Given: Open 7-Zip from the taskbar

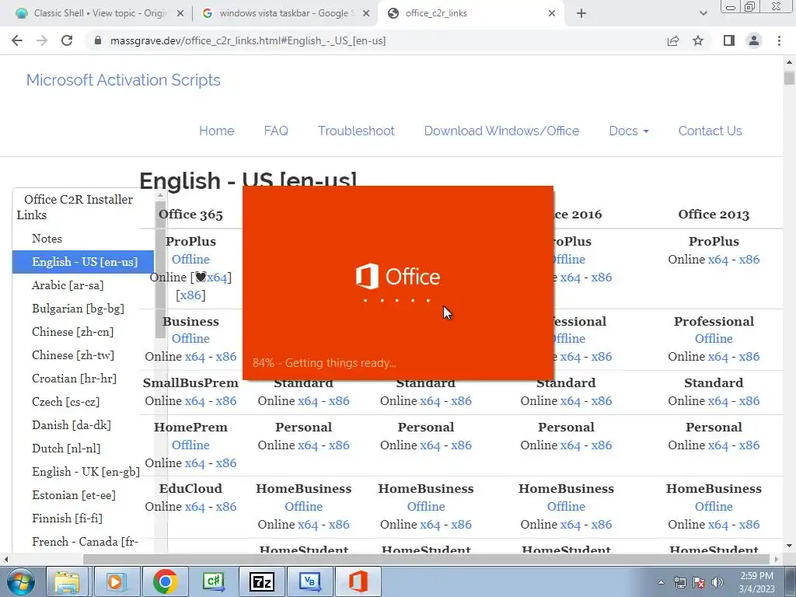Looking at the screenshot, I should [262, 581].
